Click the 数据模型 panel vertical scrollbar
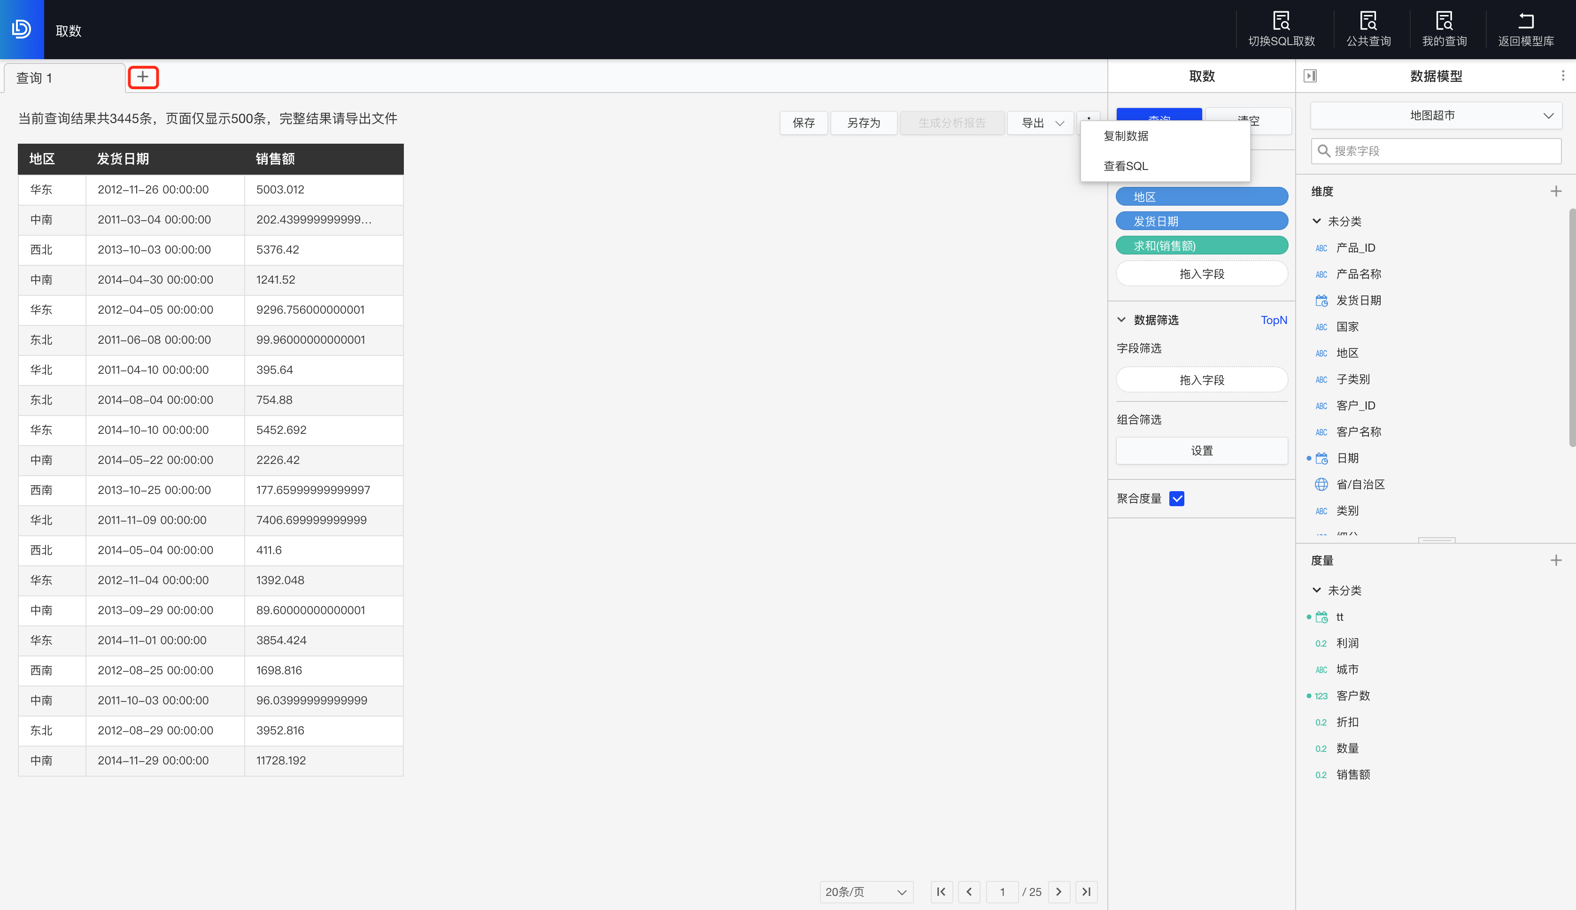1576x910 pixels. click(x=1572, y=328)
